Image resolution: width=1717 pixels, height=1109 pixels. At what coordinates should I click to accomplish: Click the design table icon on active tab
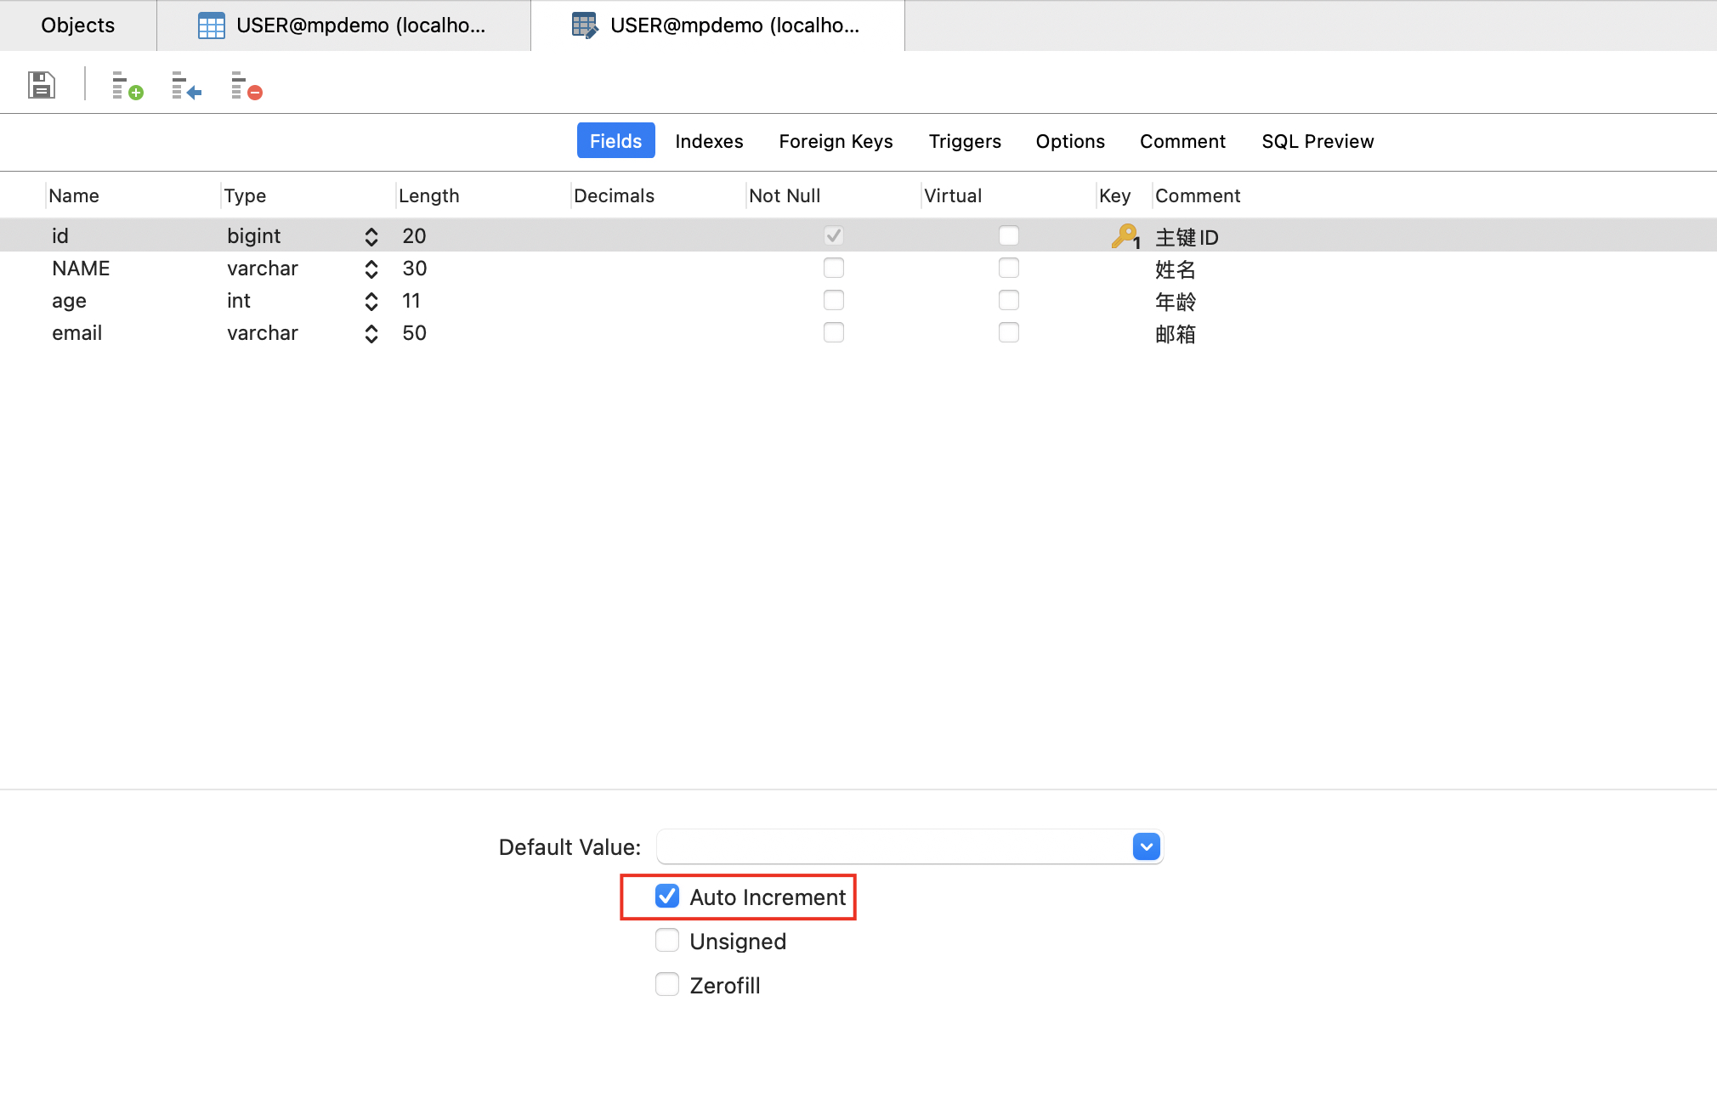pos(585,25)
